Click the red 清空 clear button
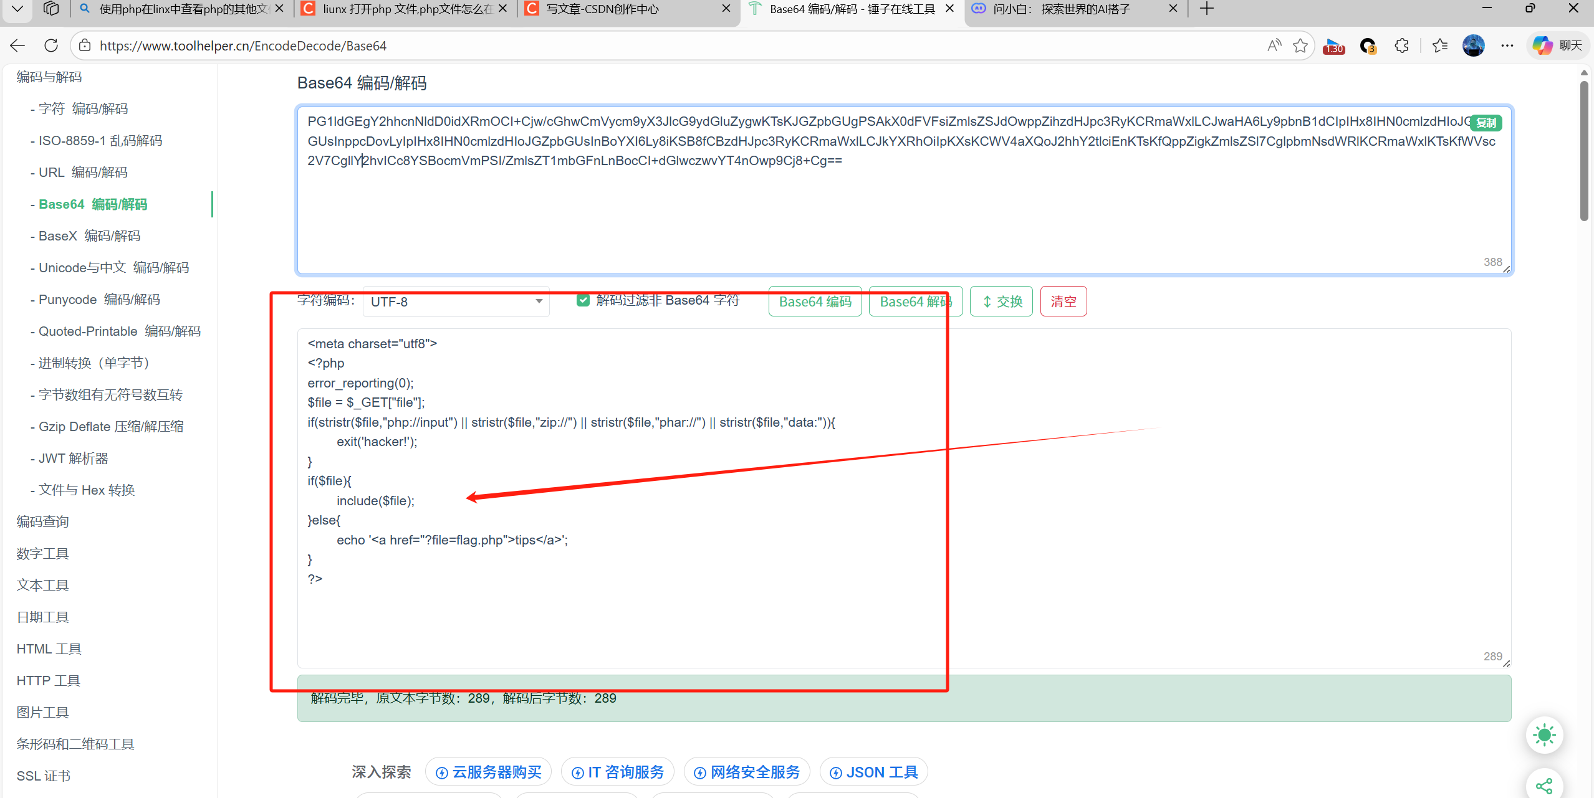The width and height of the screenshot is (1594, 798). [1063, 302]
